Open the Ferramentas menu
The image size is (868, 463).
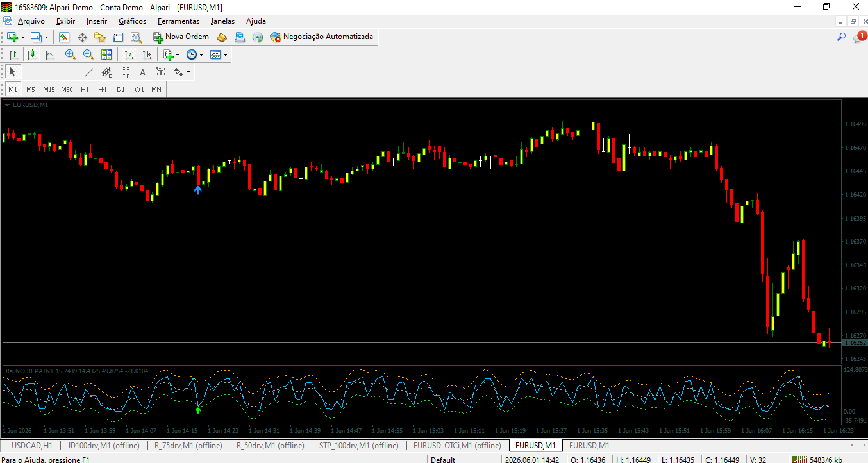click(178, 21)
